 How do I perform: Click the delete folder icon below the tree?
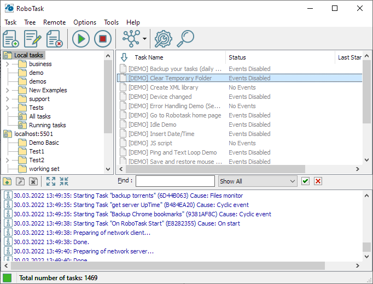[x=33, y=181]
